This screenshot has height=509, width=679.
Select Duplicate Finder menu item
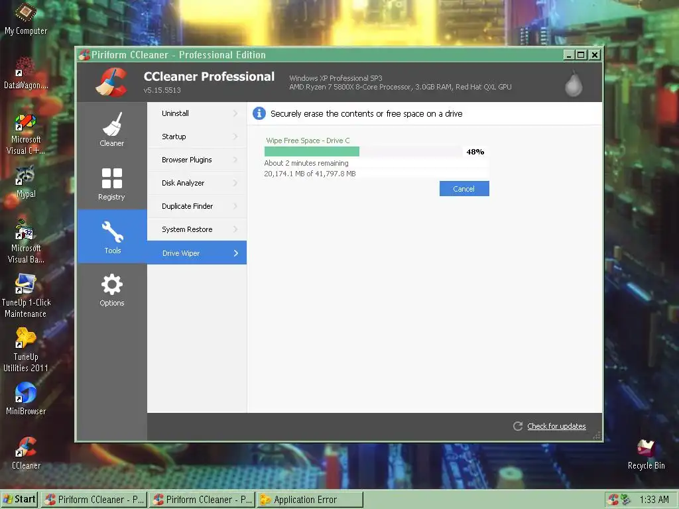[197, 206]
